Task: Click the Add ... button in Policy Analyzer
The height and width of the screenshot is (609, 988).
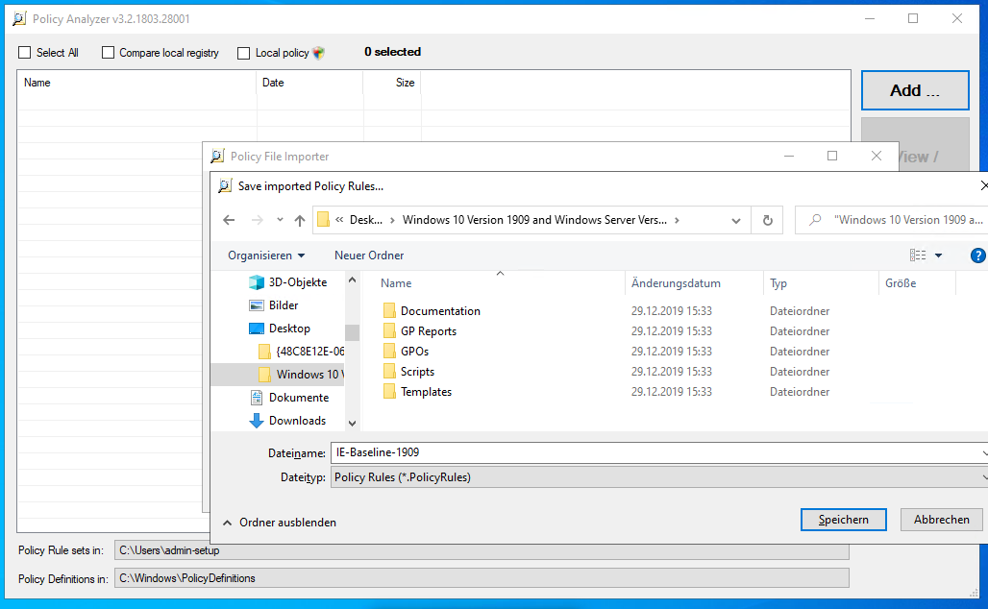Action: tap(915, 90)
